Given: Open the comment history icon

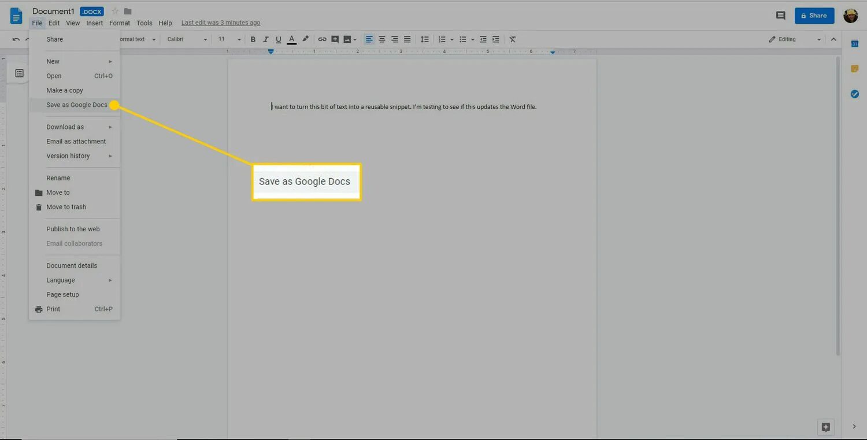Looking at the screenshot, I should point(781,16).
